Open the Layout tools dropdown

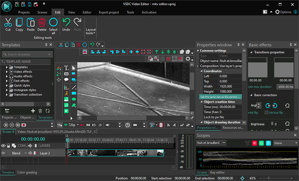pos(91,32)
